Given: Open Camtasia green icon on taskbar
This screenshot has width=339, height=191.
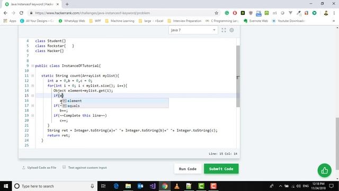Looking at the screenshot, I should pos(201,186).
